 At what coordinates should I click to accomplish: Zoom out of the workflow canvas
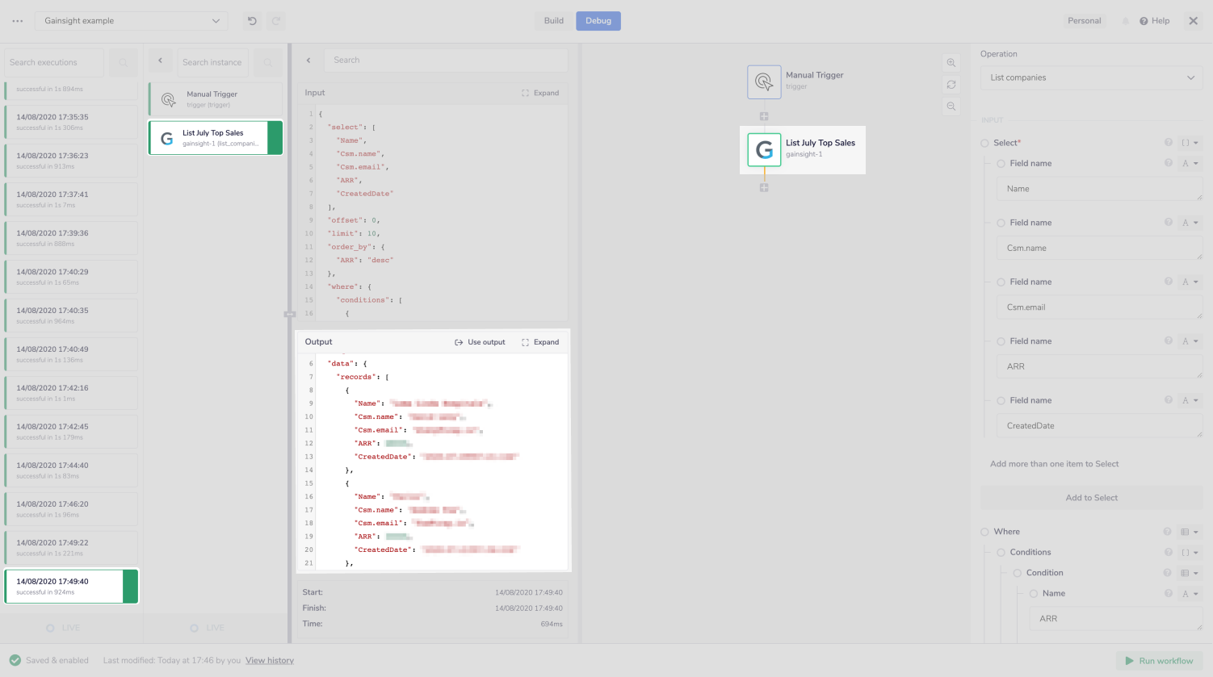click(x=951, y=106)
